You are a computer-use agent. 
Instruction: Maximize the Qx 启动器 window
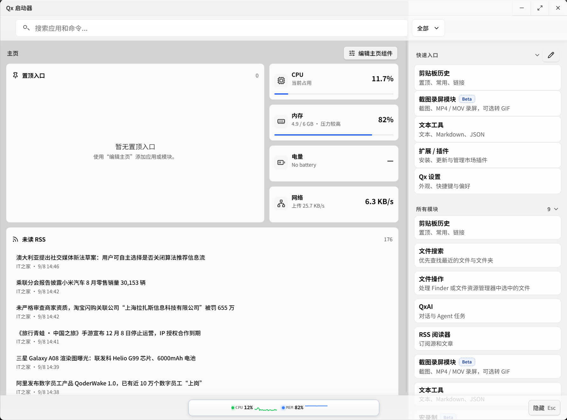(540, 8)
